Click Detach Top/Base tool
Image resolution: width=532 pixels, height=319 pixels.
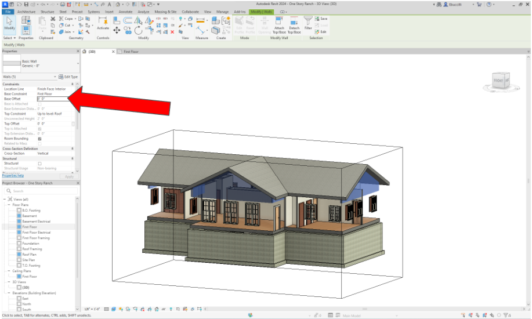294,25
